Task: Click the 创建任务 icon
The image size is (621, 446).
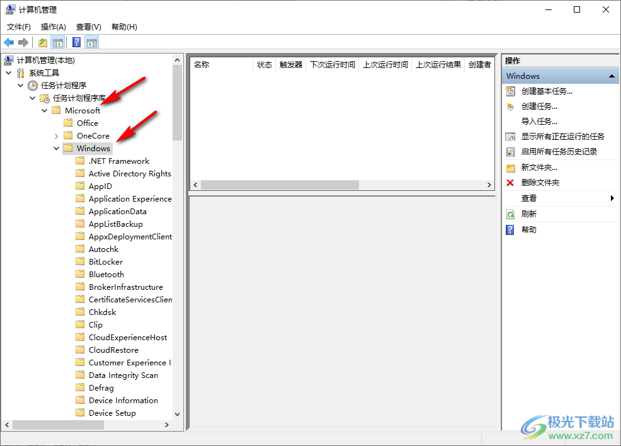Action: click(x=511, y=106)
